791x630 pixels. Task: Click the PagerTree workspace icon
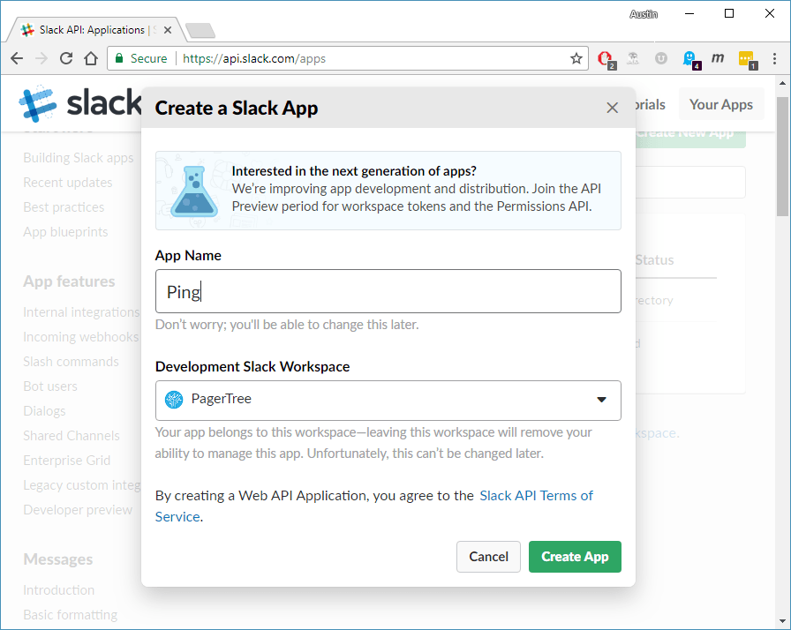coord(174,400)
